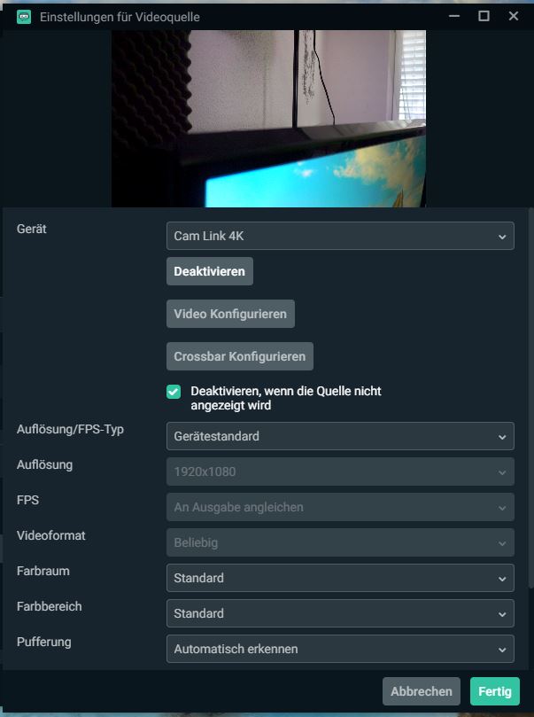The height and width of the screenshot is (717, 534).
Task: Click the webcam video preview
Action: pyautogui.click(x=268, y=119)
